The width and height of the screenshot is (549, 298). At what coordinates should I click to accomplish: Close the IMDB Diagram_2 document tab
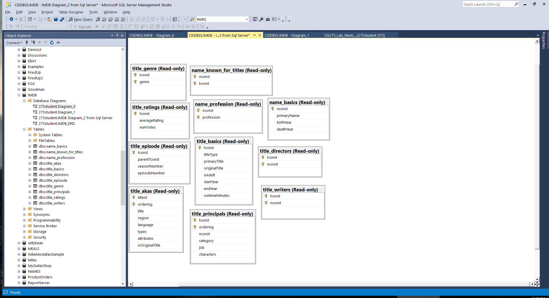(260, 35)
